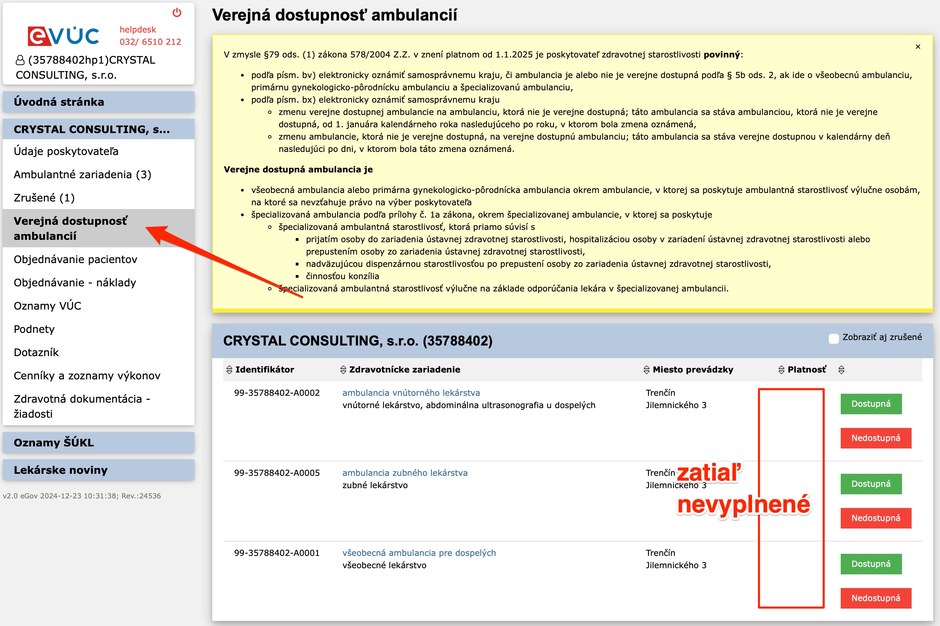Open Zdravotná dokumentácia - žiadosti

click(98, 406)
